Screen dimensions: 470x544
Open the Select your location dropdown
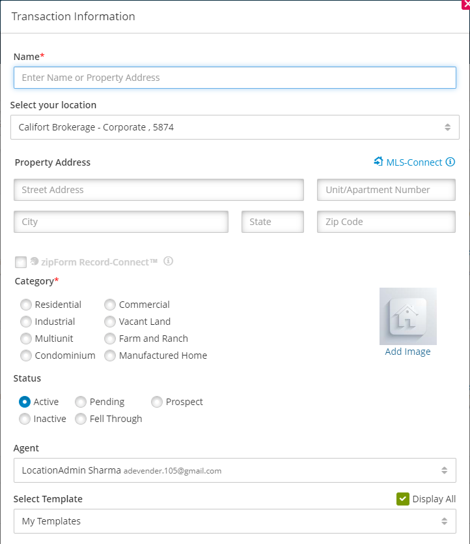click(x=235, y=127)
